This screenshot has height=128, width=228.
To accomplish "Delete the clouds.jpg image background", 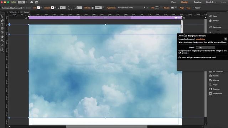I will pos(226,39).
